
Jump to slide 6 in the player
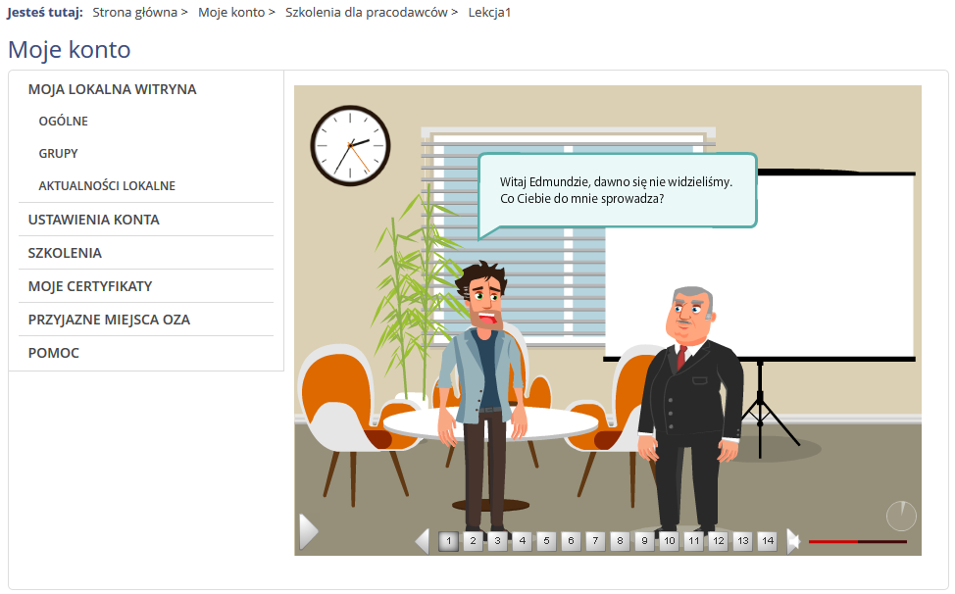tap(571, 541)
